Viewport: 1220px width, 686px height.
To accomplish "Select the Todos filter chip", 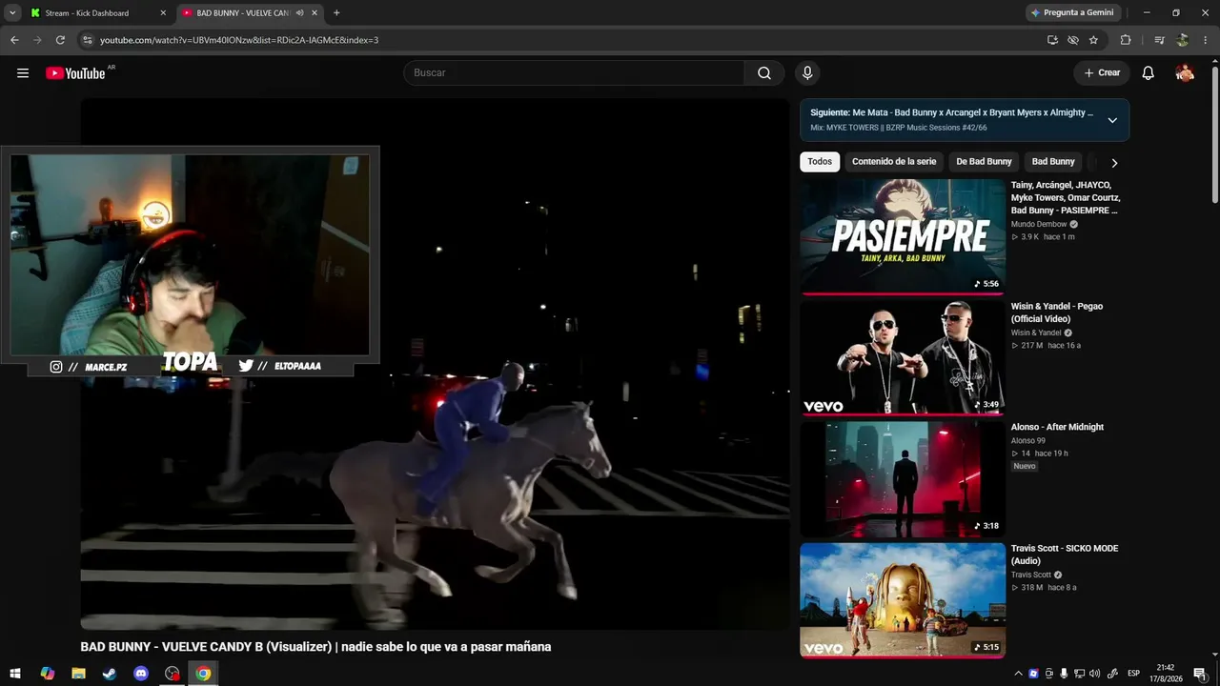I will click(x=820, y=162).
